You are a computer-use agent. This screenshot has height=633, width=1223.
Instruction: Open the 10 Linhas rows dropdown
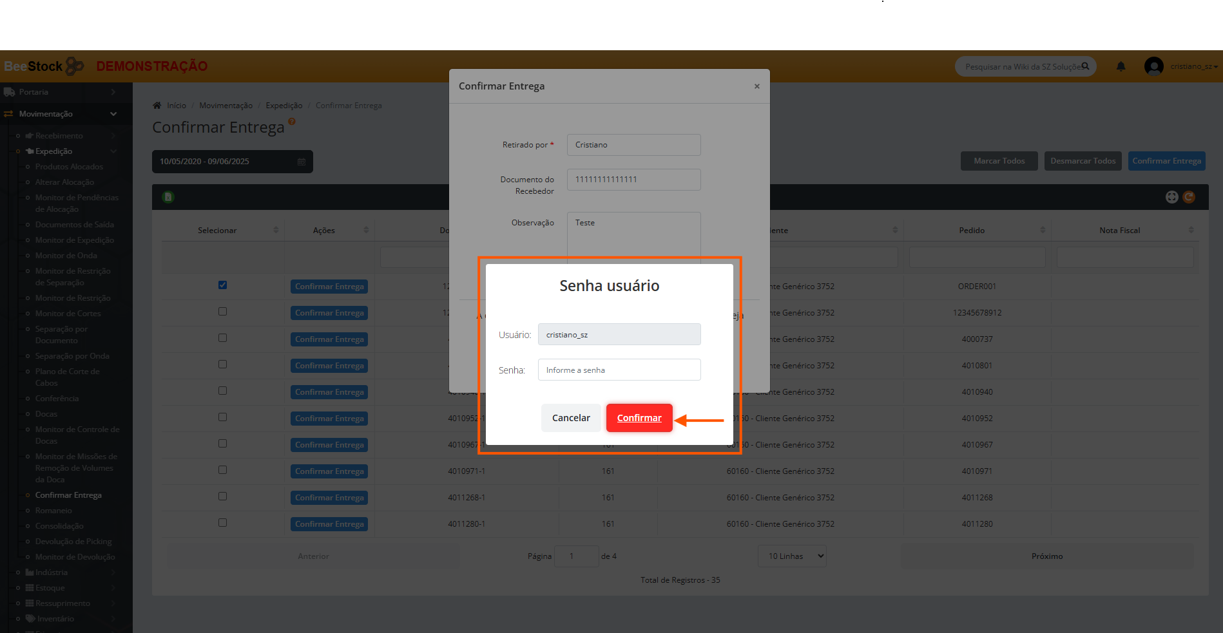click(792, 556)
